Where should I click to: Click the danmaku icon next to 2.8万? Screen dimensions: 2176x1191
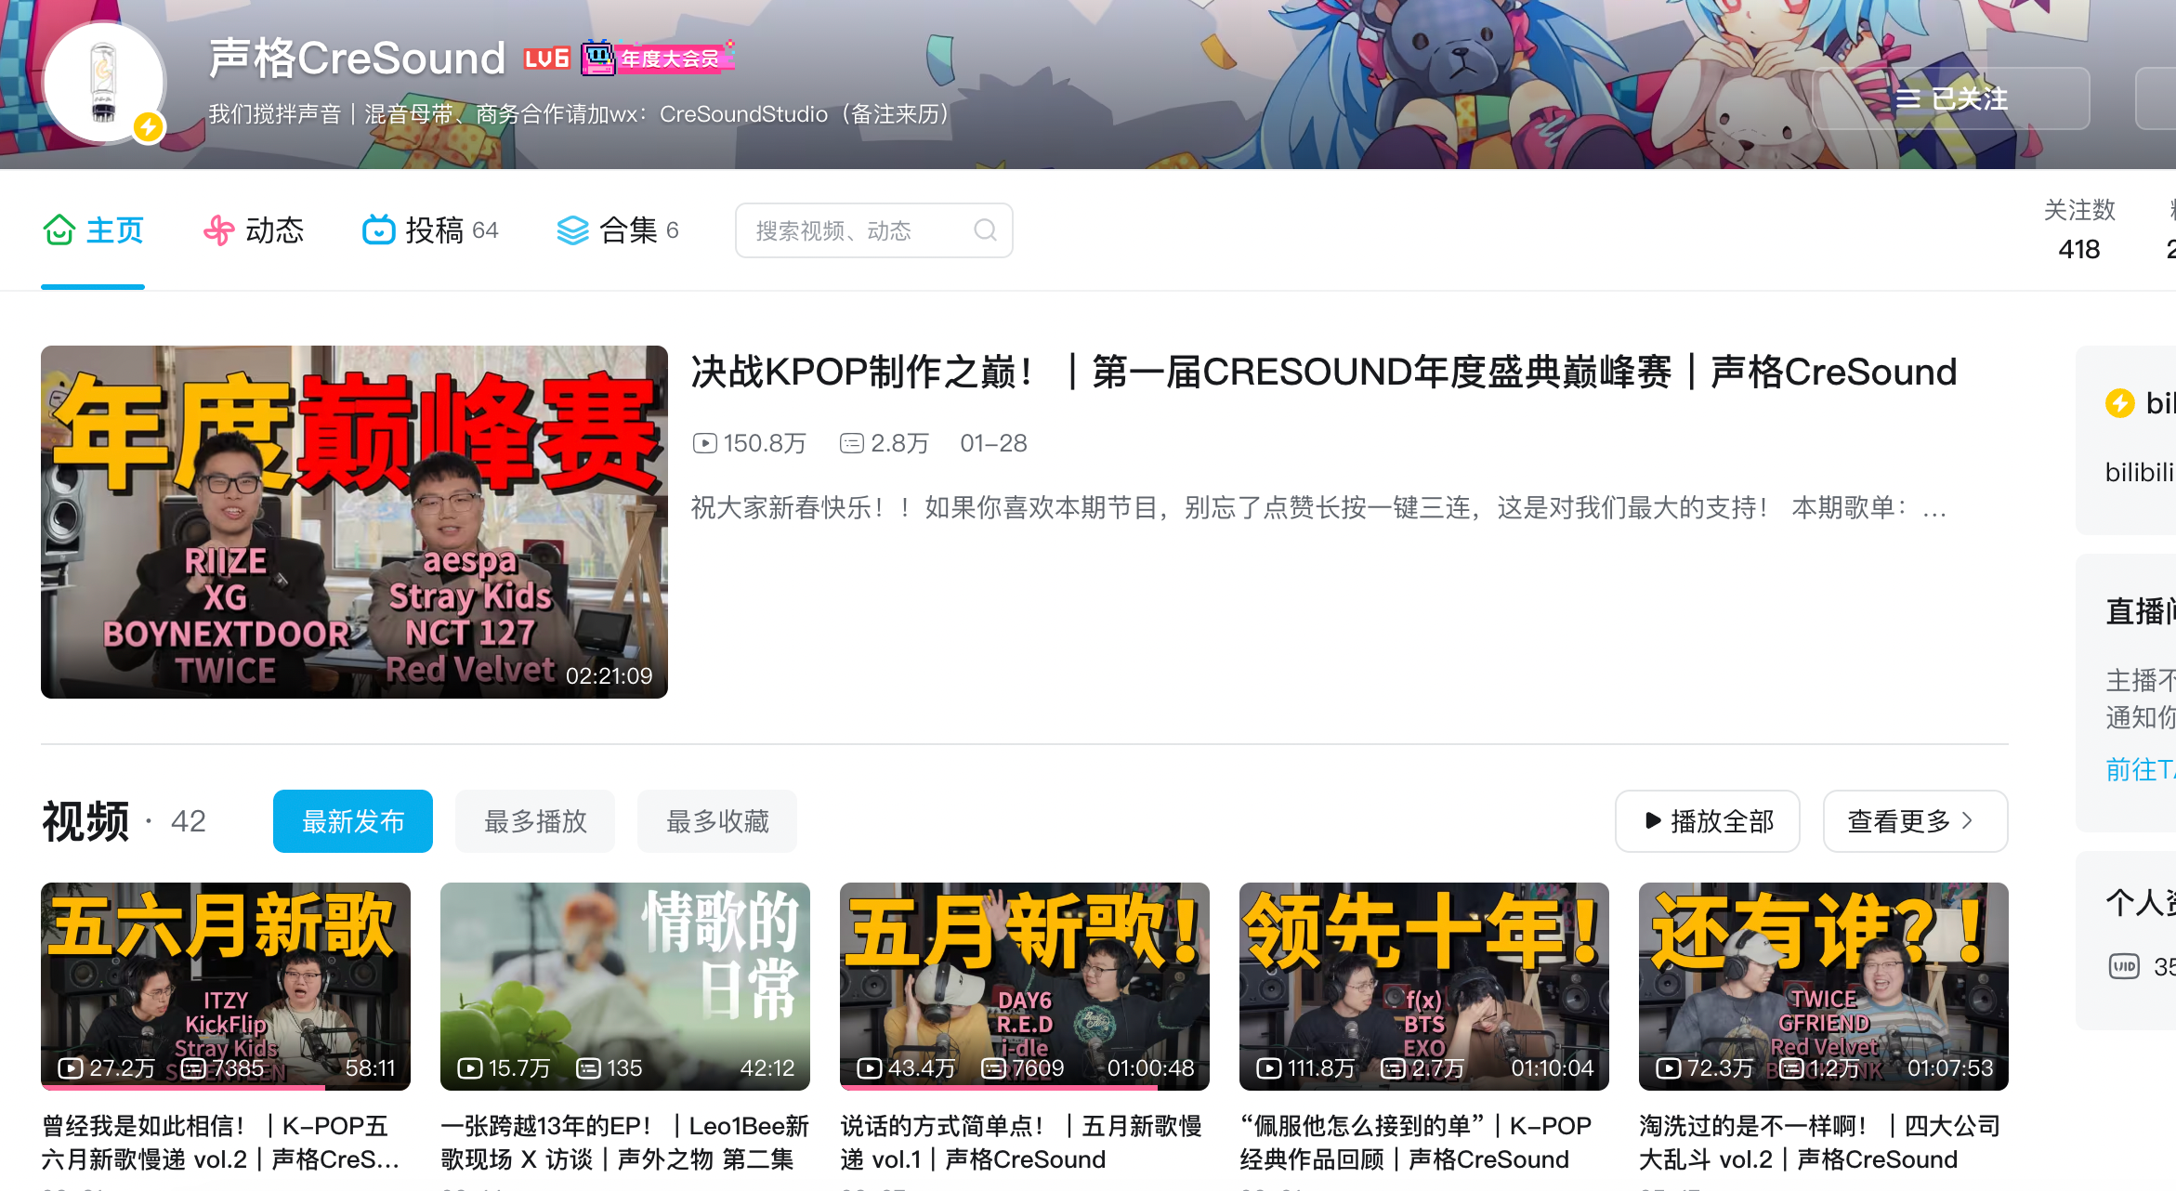click(x=852, y=444)
